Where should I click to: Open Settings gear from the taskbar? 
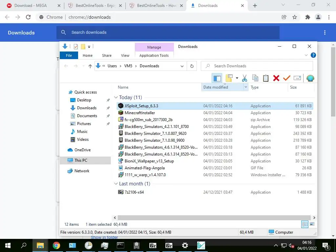pyautogui.click(x=185, y=245)
